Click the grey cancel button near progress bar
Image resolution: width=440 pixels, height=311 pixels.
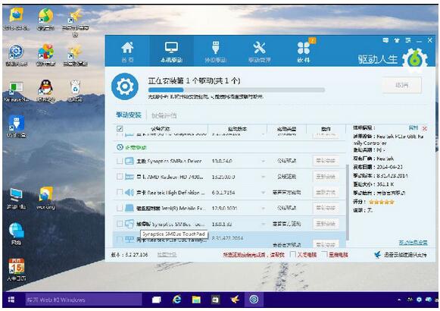click(x=401, y=85)
